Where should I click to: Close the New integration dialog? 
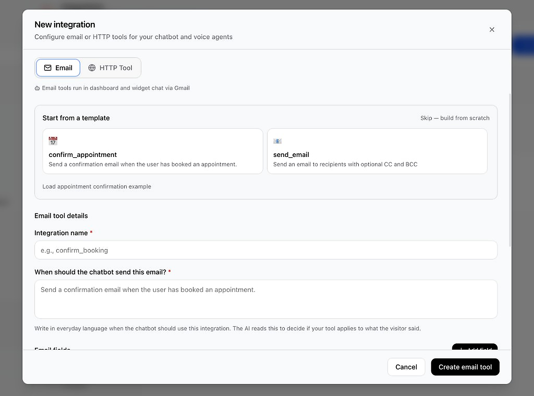coord(492,30)
